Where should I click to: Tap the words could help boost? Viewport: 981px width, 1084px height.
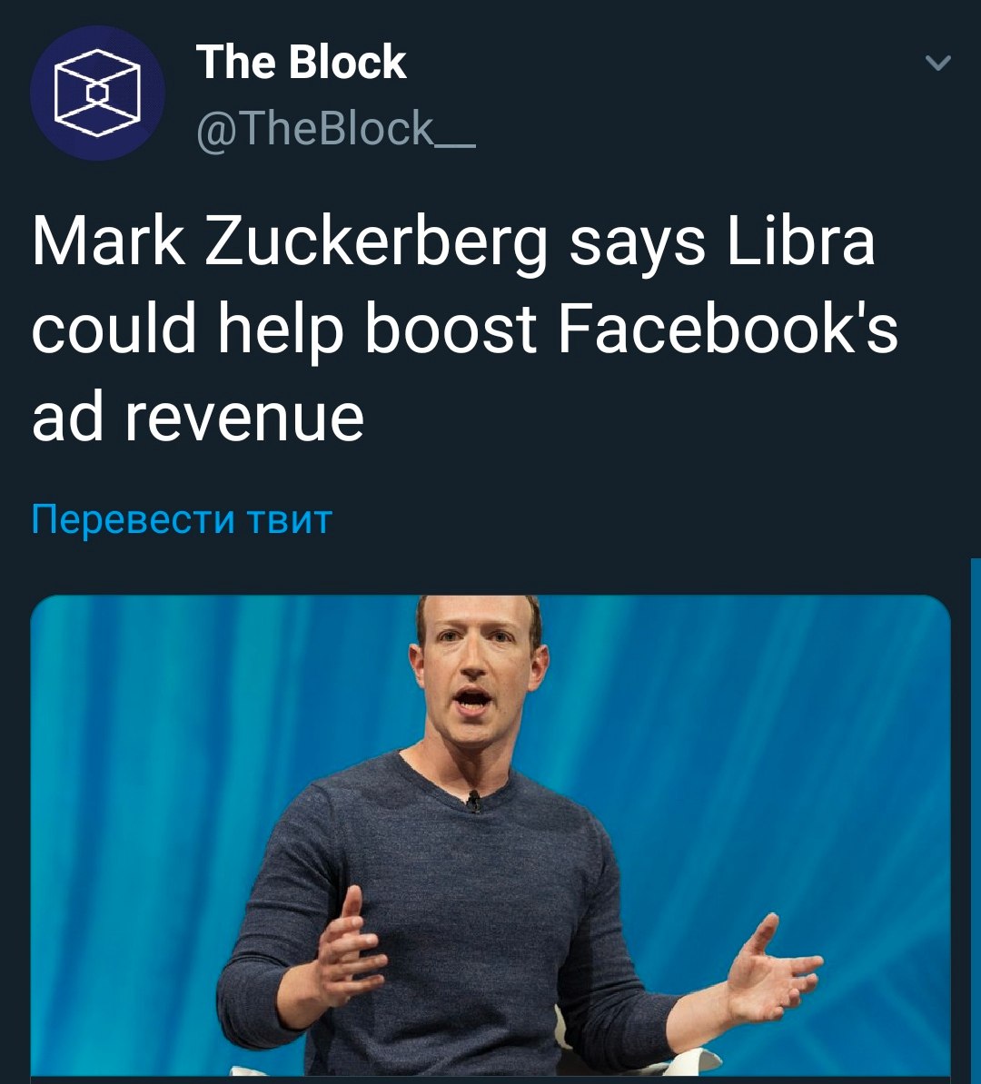tap(284, 330)
